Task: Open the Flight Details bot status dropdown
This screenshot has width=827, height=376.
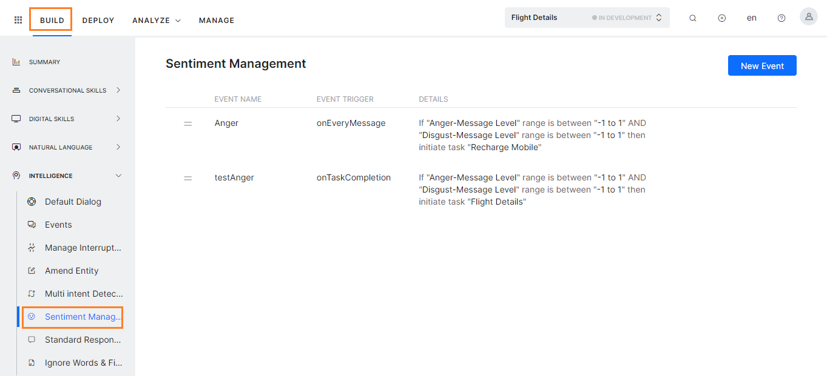Action: pyautogui.click(x=659, y=18)
